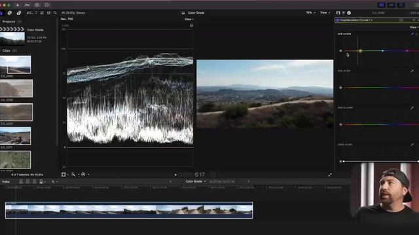Image resolution: width=419 pixels, height=235 pixels.
Task: Go forward in timeline history arrow
Action: pyautogui.click(x=248, y=181)
